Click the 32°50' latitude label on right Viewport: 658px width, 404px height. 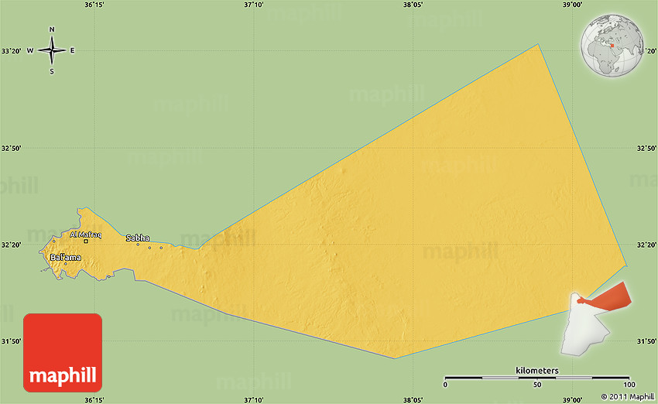pyautogui.click(x=646, y=148)
